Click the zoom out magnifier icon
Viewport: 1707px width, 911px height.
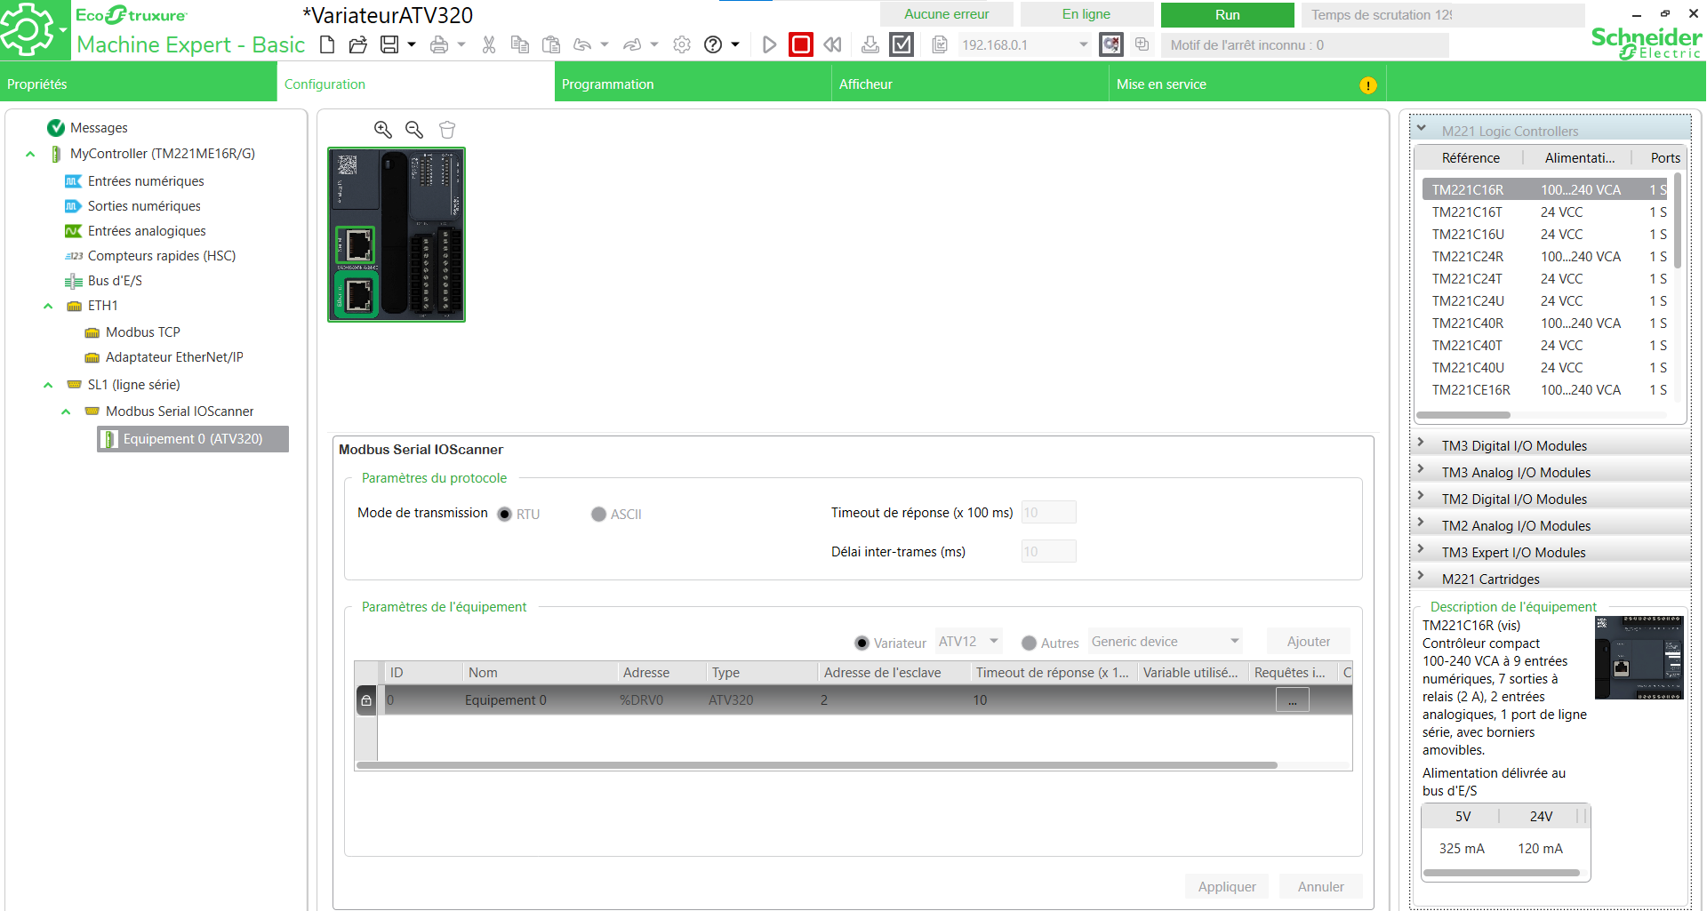414,130
